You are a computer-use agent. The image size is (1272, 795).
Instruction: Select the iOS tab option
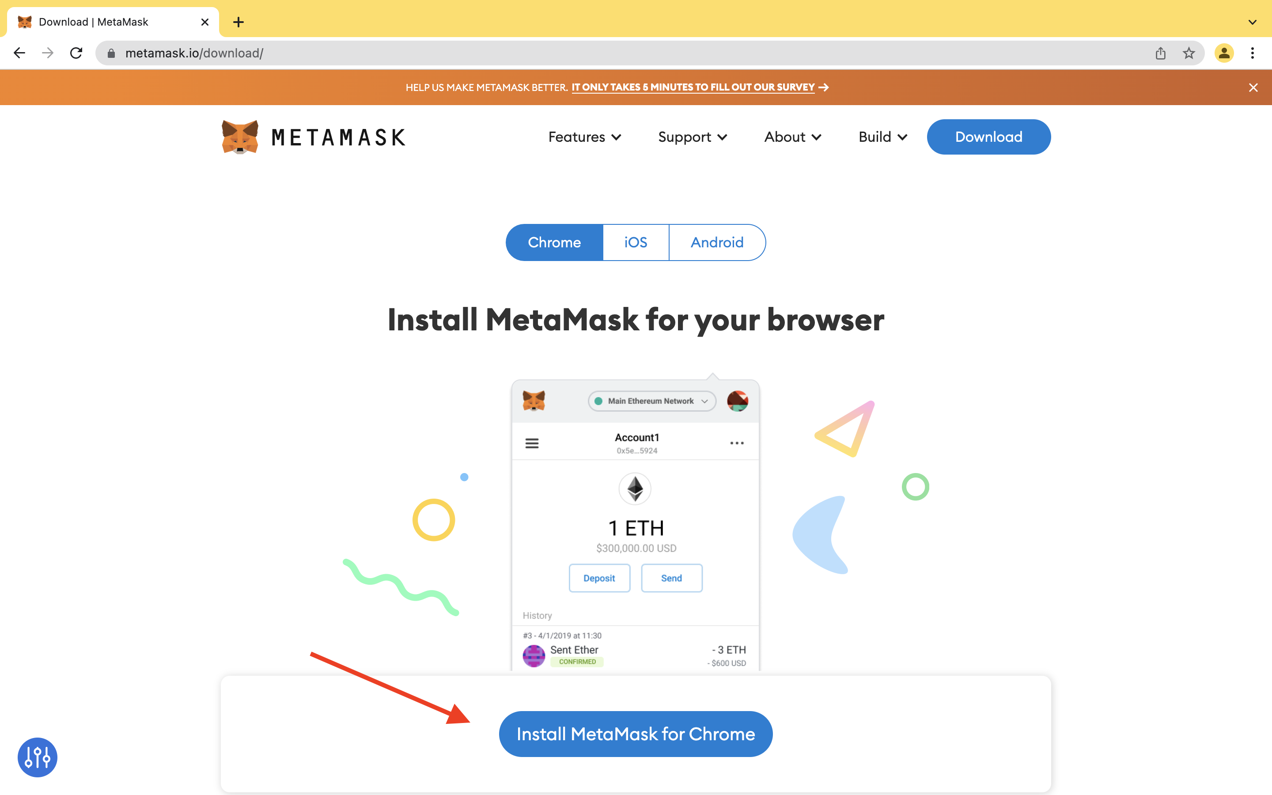click(635, 242)
